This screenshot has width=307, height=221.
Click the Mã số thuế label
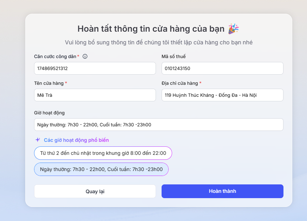pyautogui.click(x=174, y=56)
